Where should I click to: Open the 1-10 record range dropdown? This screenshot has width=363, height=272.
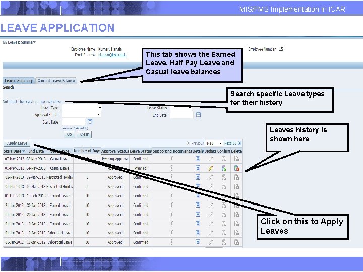pyautogui.click(x=214, y=143)
